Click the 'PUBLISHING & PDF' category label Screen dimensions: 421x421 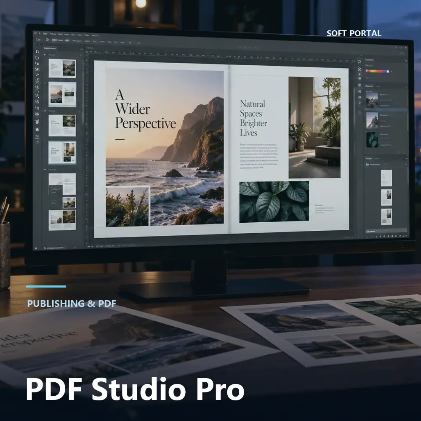tap(72, 304)
